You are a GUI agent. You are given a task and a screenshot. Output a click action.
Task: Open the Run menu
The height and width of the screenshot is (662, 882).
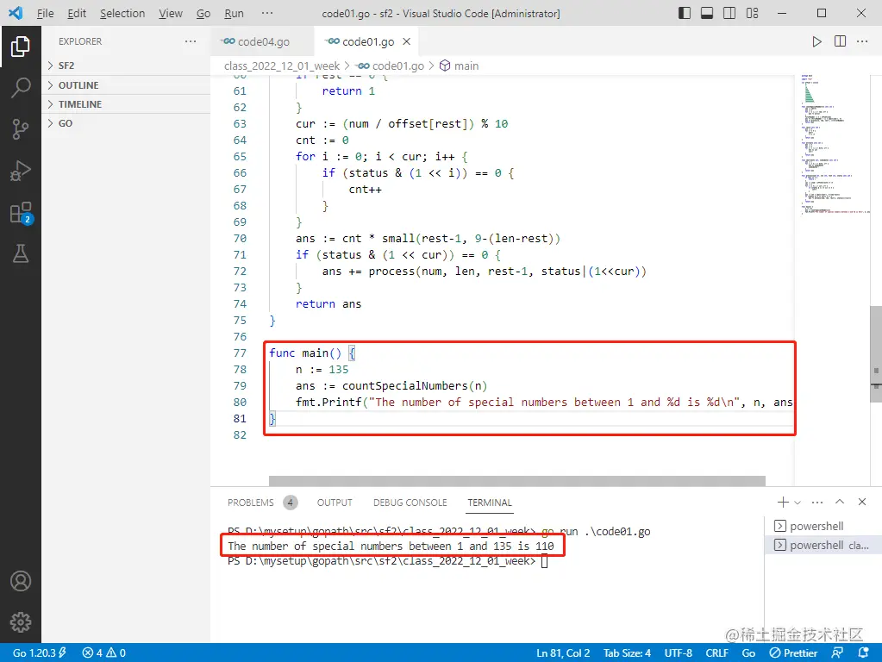[x=234, y=13]
